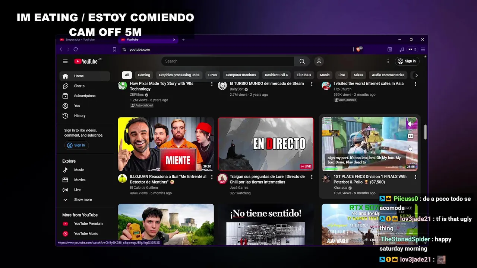Select the Resident Evil 4 chip
The width and height of the screenshot is (477, 268).
276,75
